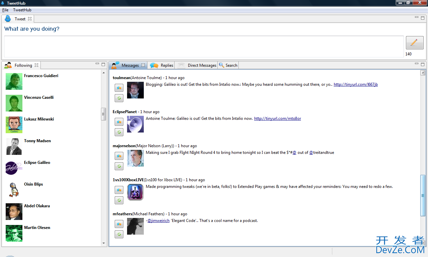The width and height of the screenshot is (428, 257).
Task: Minimize the Messages view panel
Action: click(417, 64)
